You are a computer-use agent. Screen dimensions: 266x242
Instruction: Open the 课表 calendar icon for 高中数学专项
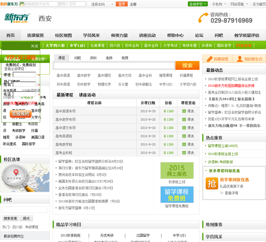click(x=184, y=119)
